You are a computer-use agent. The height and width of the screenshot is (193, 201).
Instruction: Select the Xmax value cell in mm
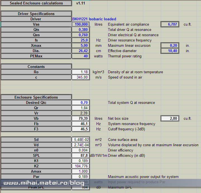tap(81, 46)
